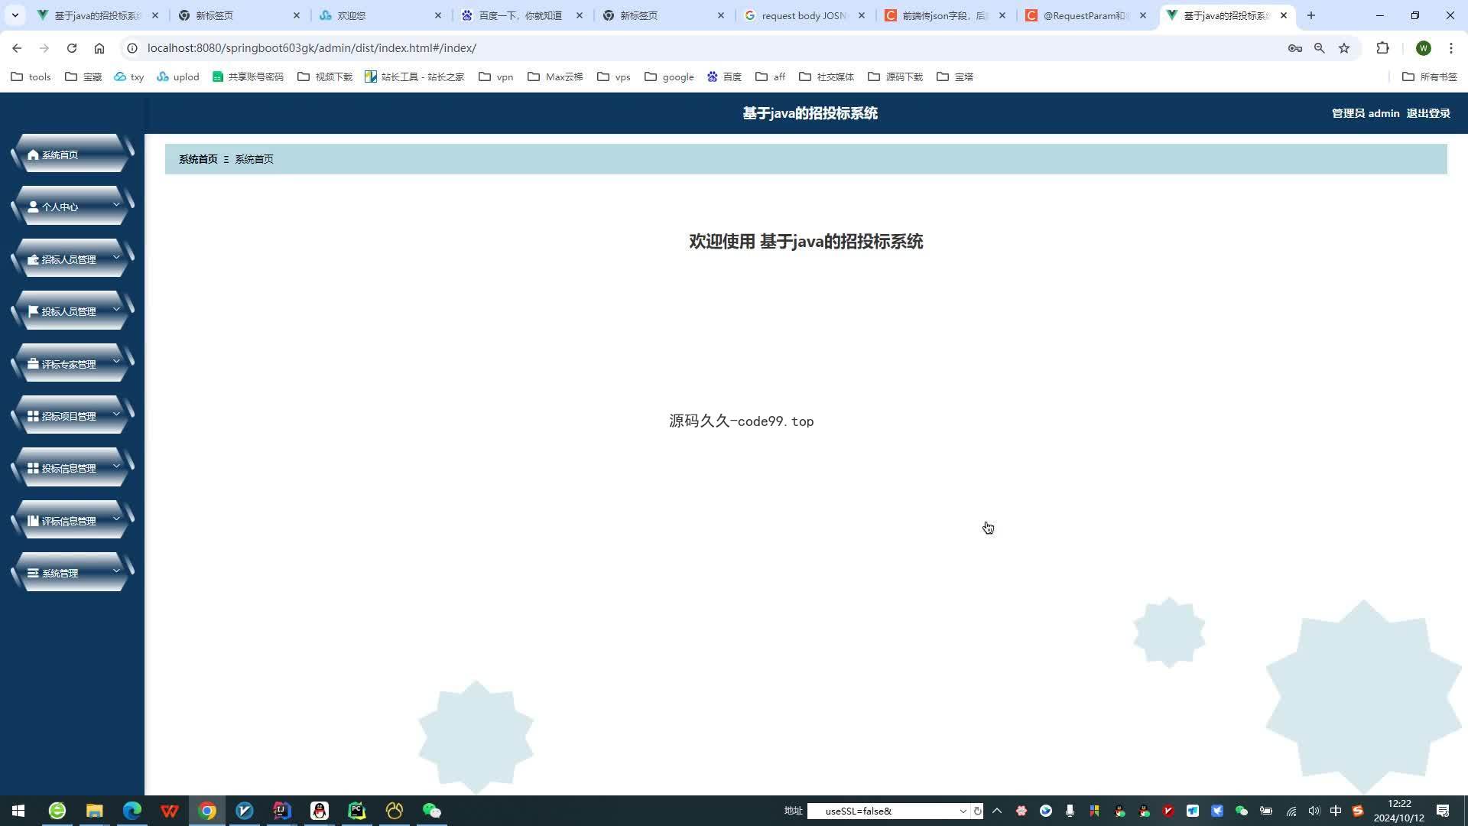Open a new tab with plus button
Screen dimensions: 1468x826
coord(1311,15)
